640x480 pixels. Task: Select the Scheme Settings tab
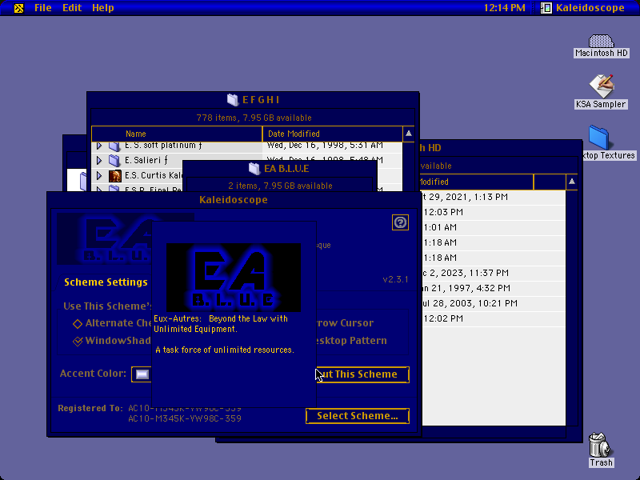(x=106, y=282)
